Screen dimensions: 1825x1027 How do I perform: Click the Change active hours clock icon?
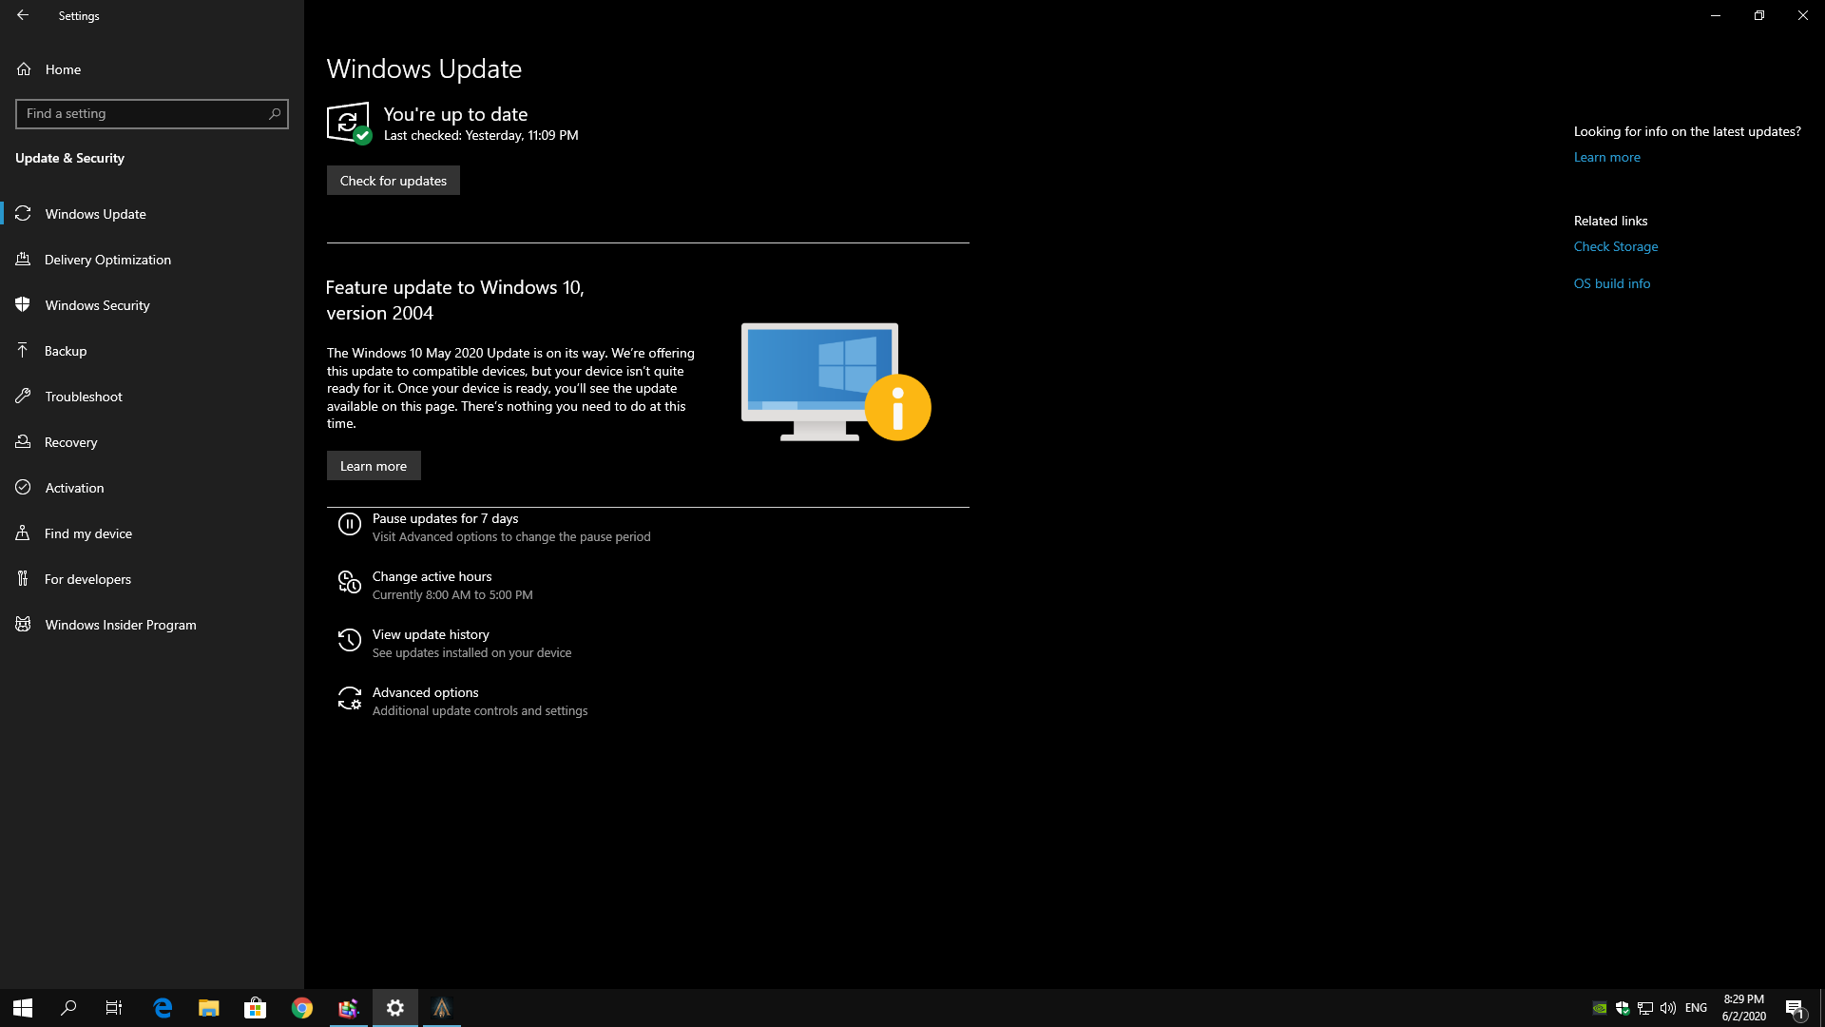(x=349, y=582)
